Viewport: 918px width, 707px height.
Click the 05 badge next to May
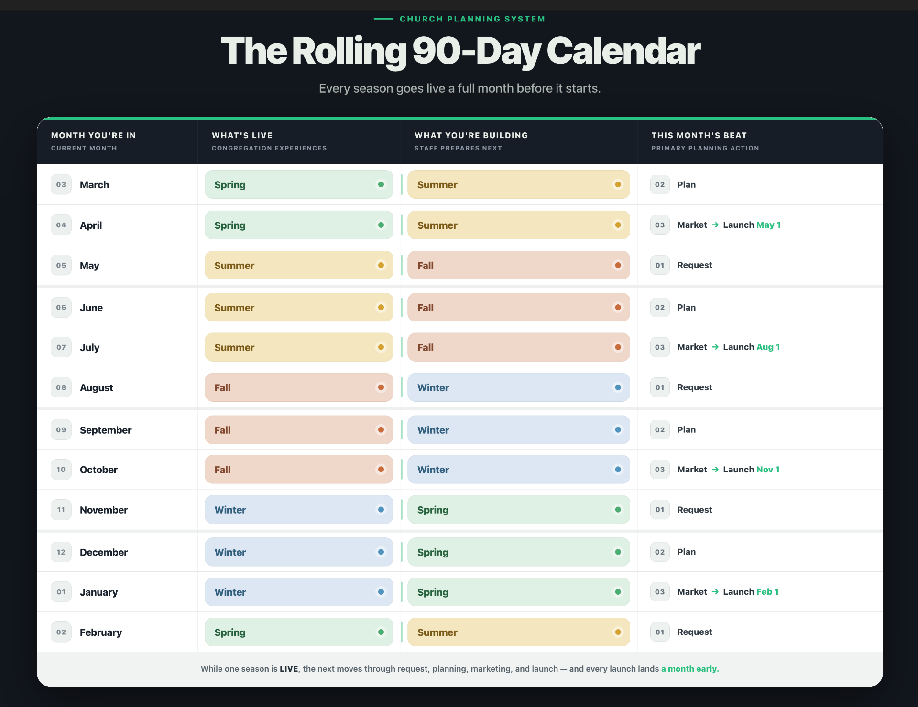click(61, 265)
